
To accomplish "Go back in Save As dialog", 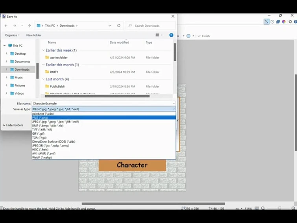I will [6, 26].
